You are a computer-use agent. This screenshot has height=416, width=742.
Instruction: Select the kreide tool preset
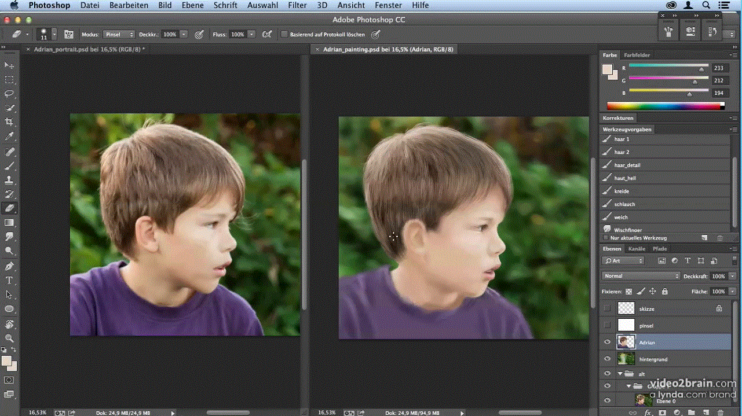point(622,192)
